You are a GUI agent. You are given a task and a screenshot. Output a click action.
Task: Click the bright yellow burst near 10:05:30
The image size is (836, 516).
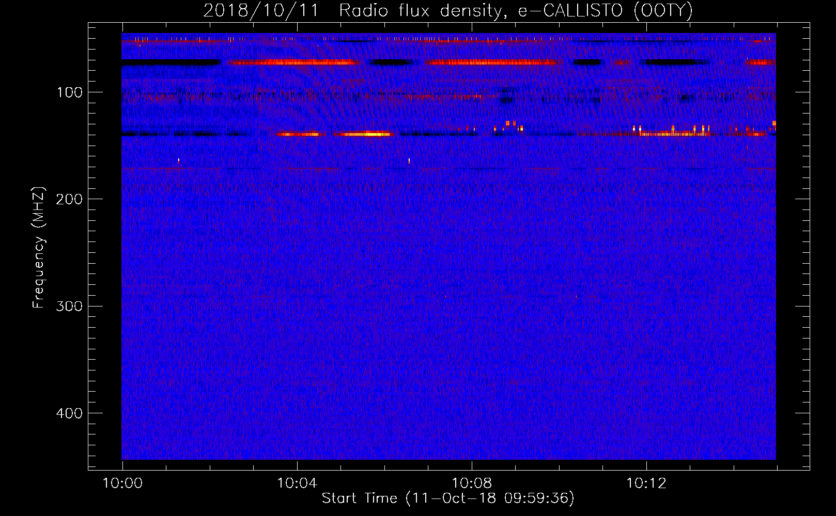click(x=363, y=134)
